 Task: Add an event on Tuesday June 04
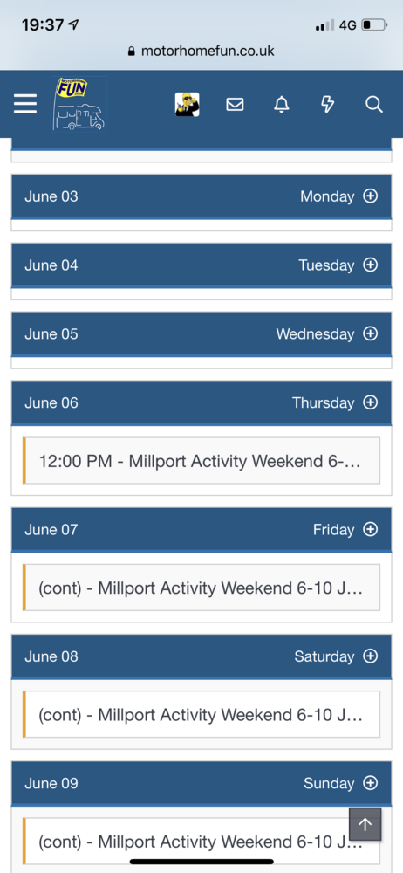[x=370, y=265]
